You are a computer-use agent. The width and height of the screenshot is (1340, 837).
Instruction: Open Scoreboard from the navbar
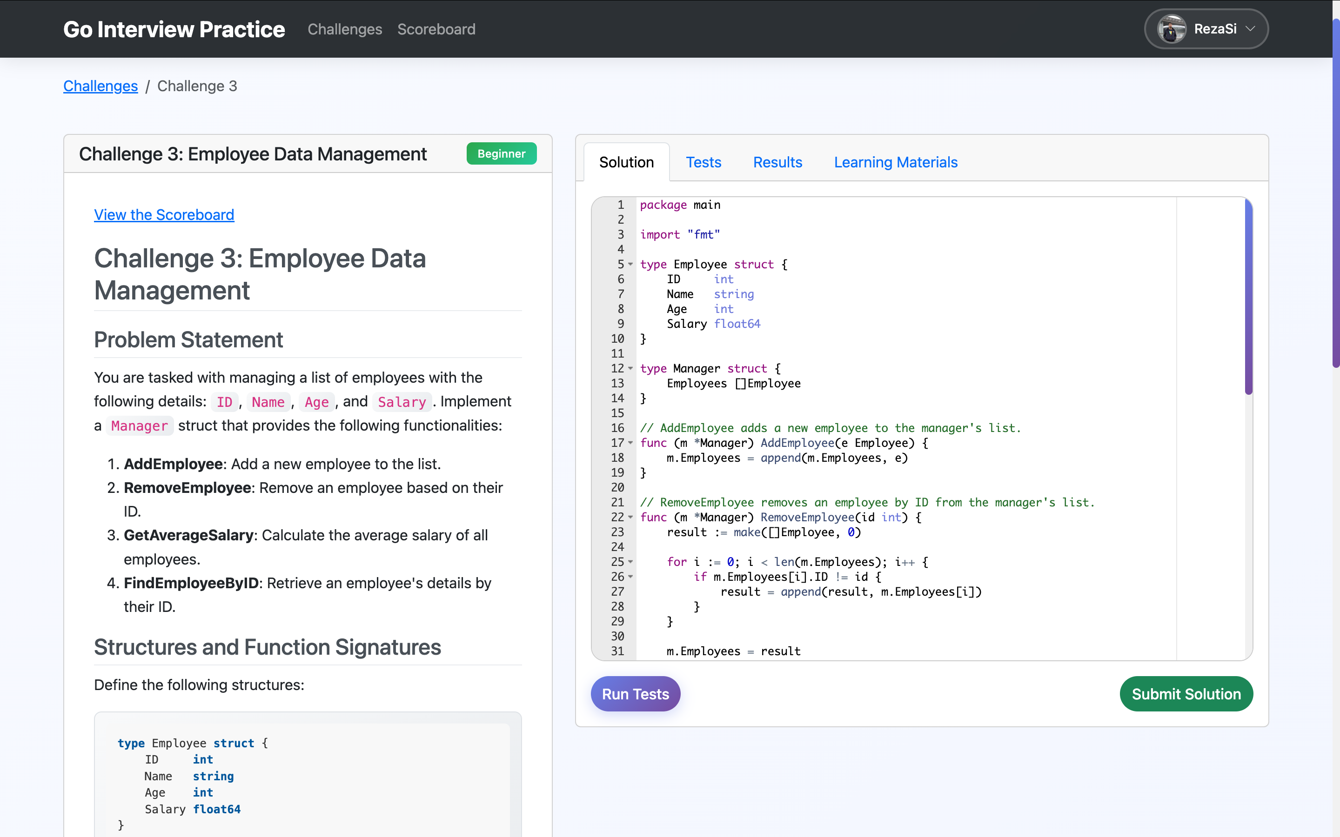(x=436, y=29)
